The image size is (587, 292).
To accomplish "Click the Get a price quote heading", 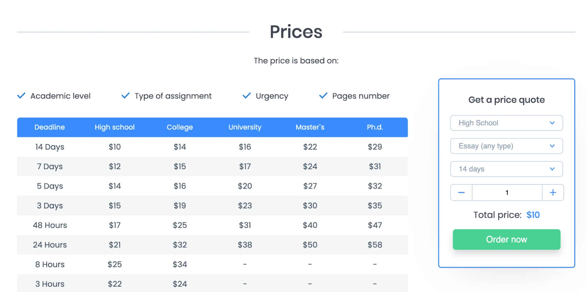I will click(x=507, y=100).
